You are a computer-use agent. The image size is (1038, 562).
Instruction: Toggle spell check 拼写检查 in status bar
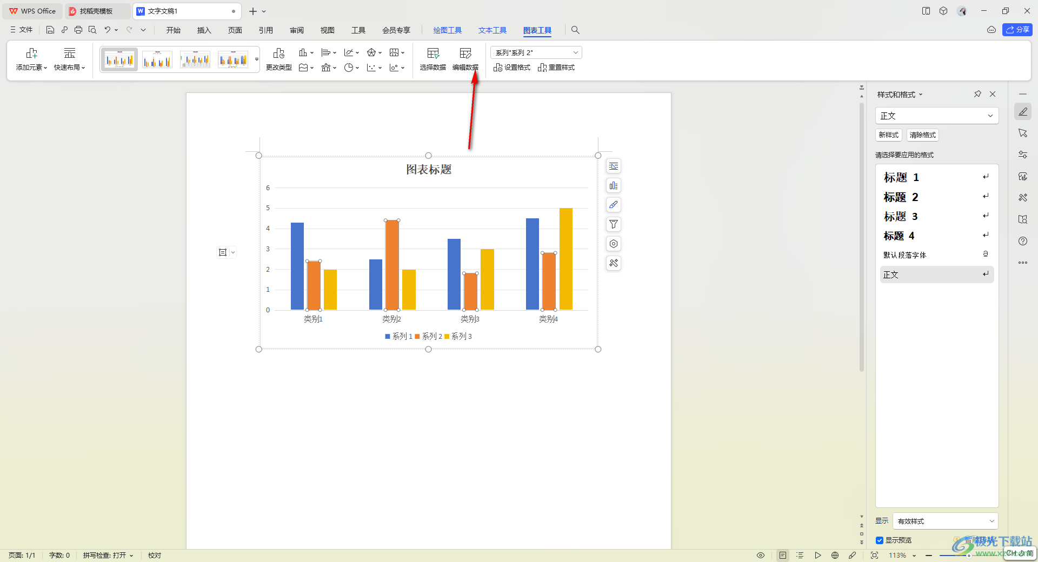click(x=108, y=556)
